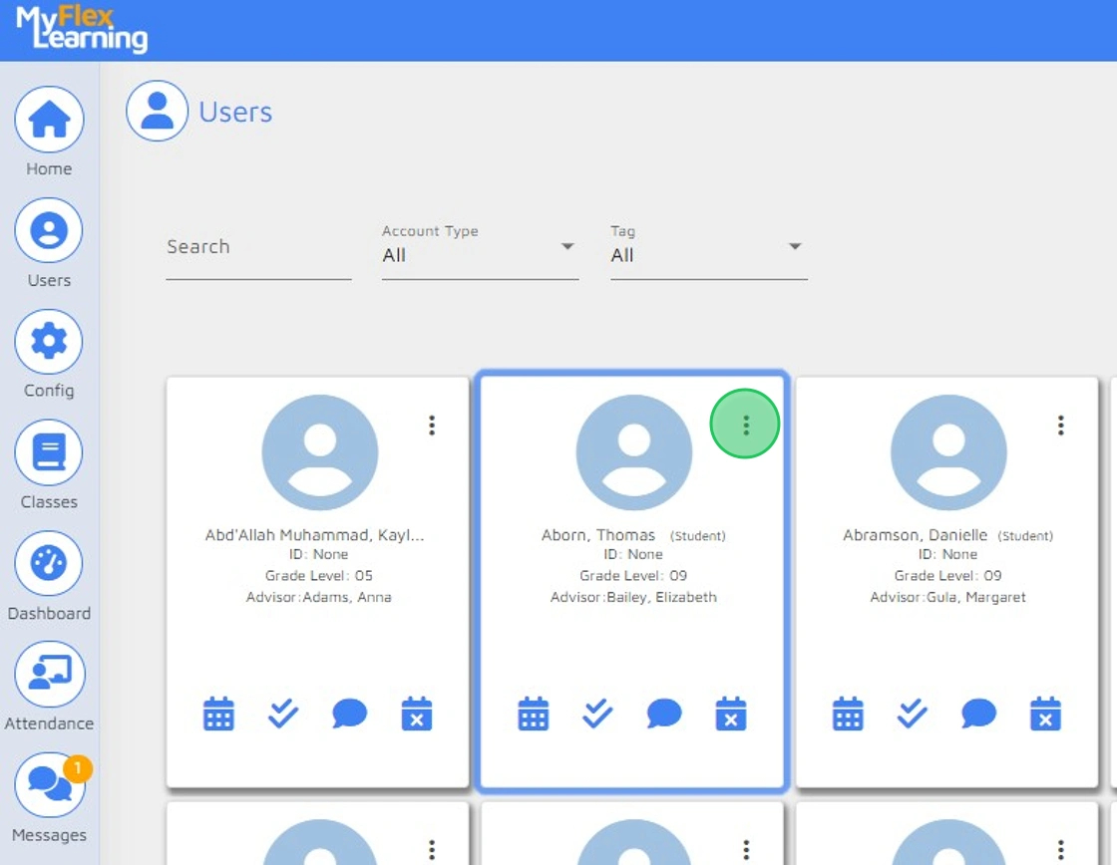Open three-dot menu for Aborn, Thomas
Image resolution: width=1117 pixels, height=865 pixels.
click(745, 425)
